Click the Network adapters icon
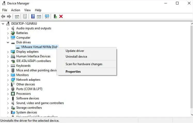The image size is (193, 123). point(13,80)
